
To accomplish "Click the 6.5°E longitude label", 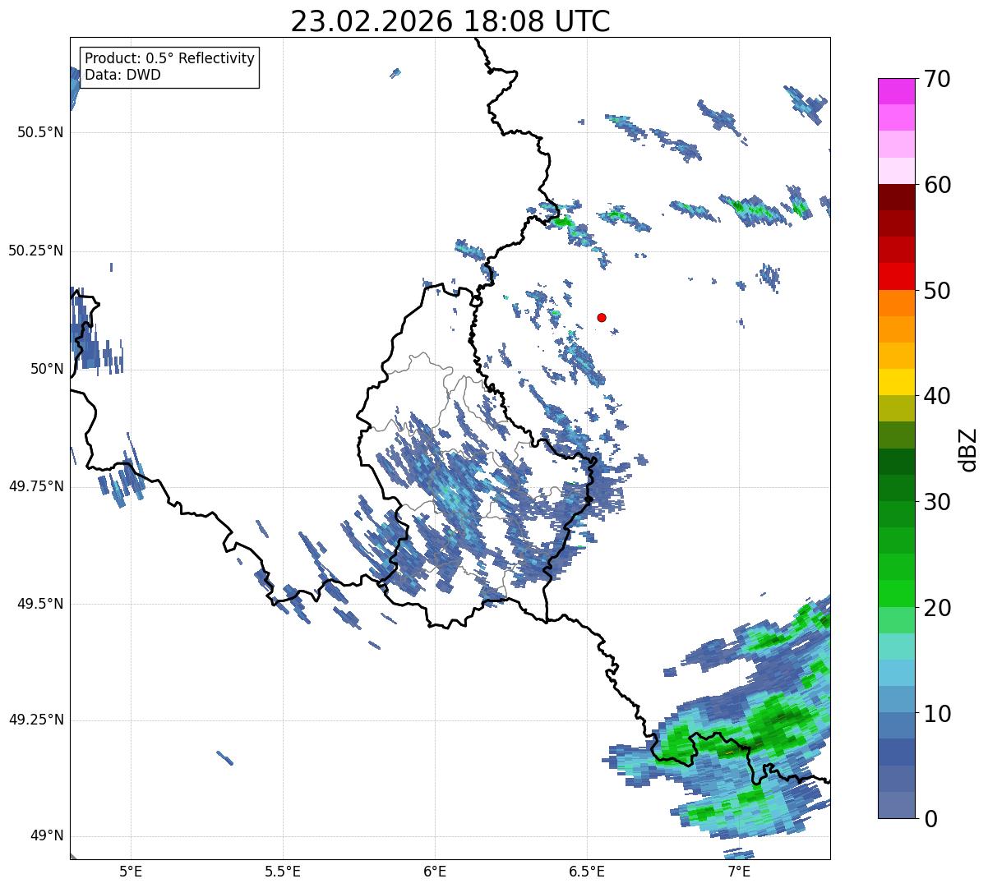I will point(588,871).
